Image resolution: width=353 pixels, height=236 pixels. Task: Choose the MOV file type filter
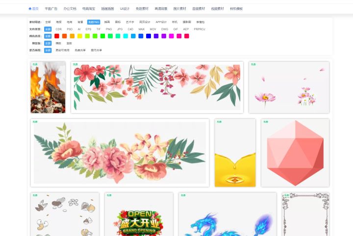point(153,29)
